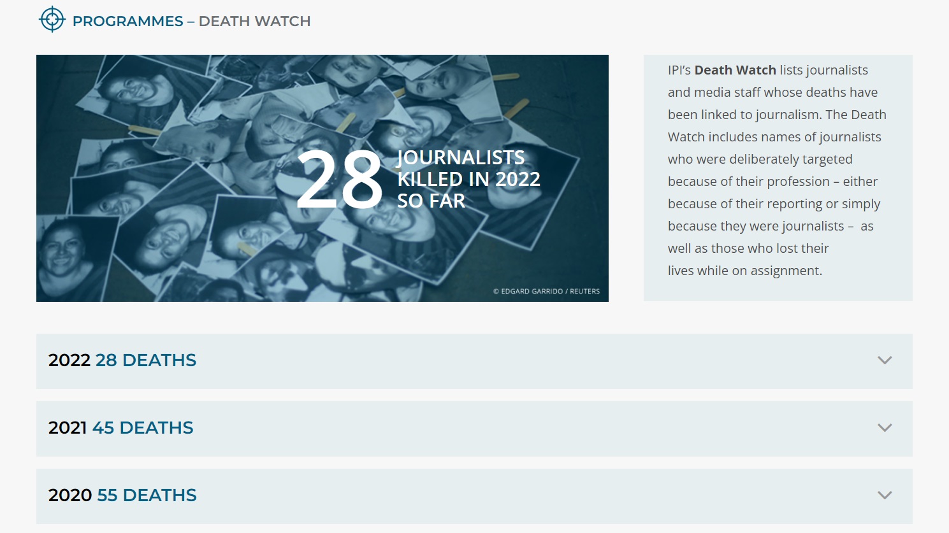
Task: Open the PROGRAMMES heading link
Action: coord(127,21)
